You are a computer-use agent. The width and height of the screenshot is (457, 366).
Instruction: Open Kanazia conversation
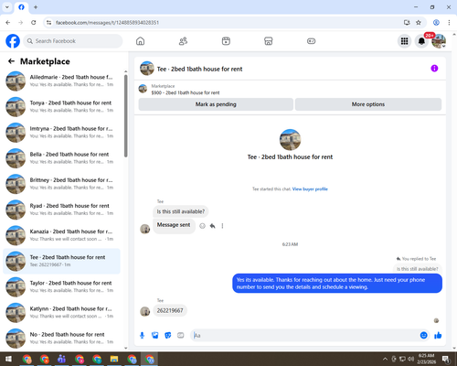click(x=61, y=235)
